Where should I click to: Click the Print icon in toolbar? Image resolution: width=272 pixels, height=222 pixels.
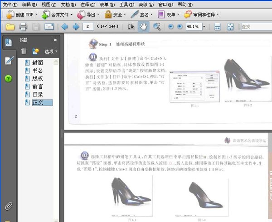(23, 27)
